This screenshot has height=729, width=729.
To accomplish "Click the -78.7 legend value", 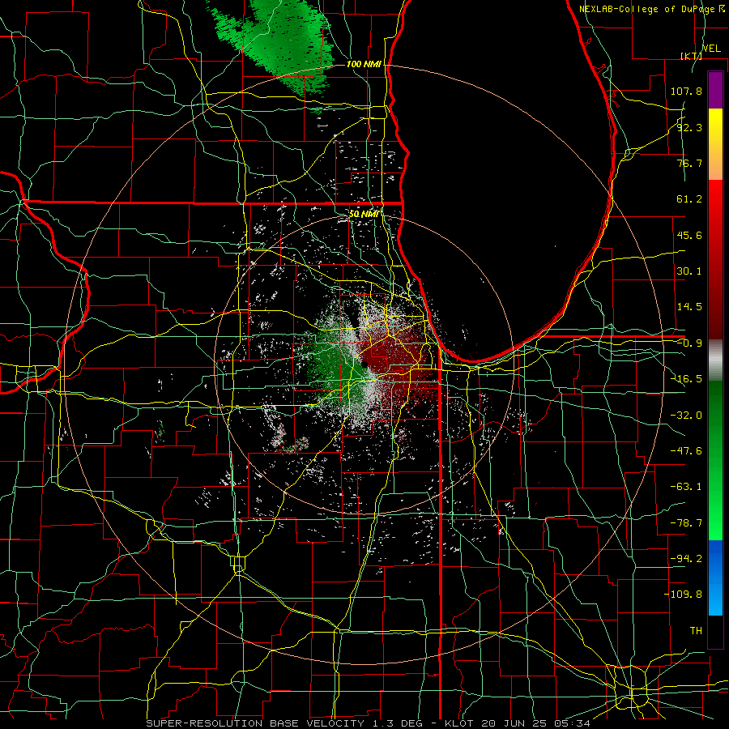I will (x=686, y=523).
